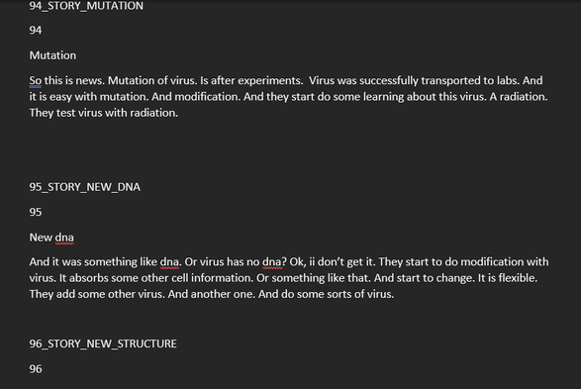
Task: Click dna in 'something like dna'
Action: pos(169,262)
